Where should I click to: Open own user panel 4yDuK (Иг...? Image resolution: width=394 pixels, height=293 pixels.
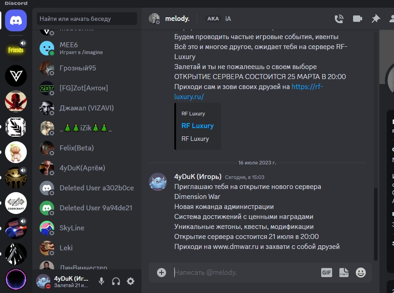click(x=62, y=281)
